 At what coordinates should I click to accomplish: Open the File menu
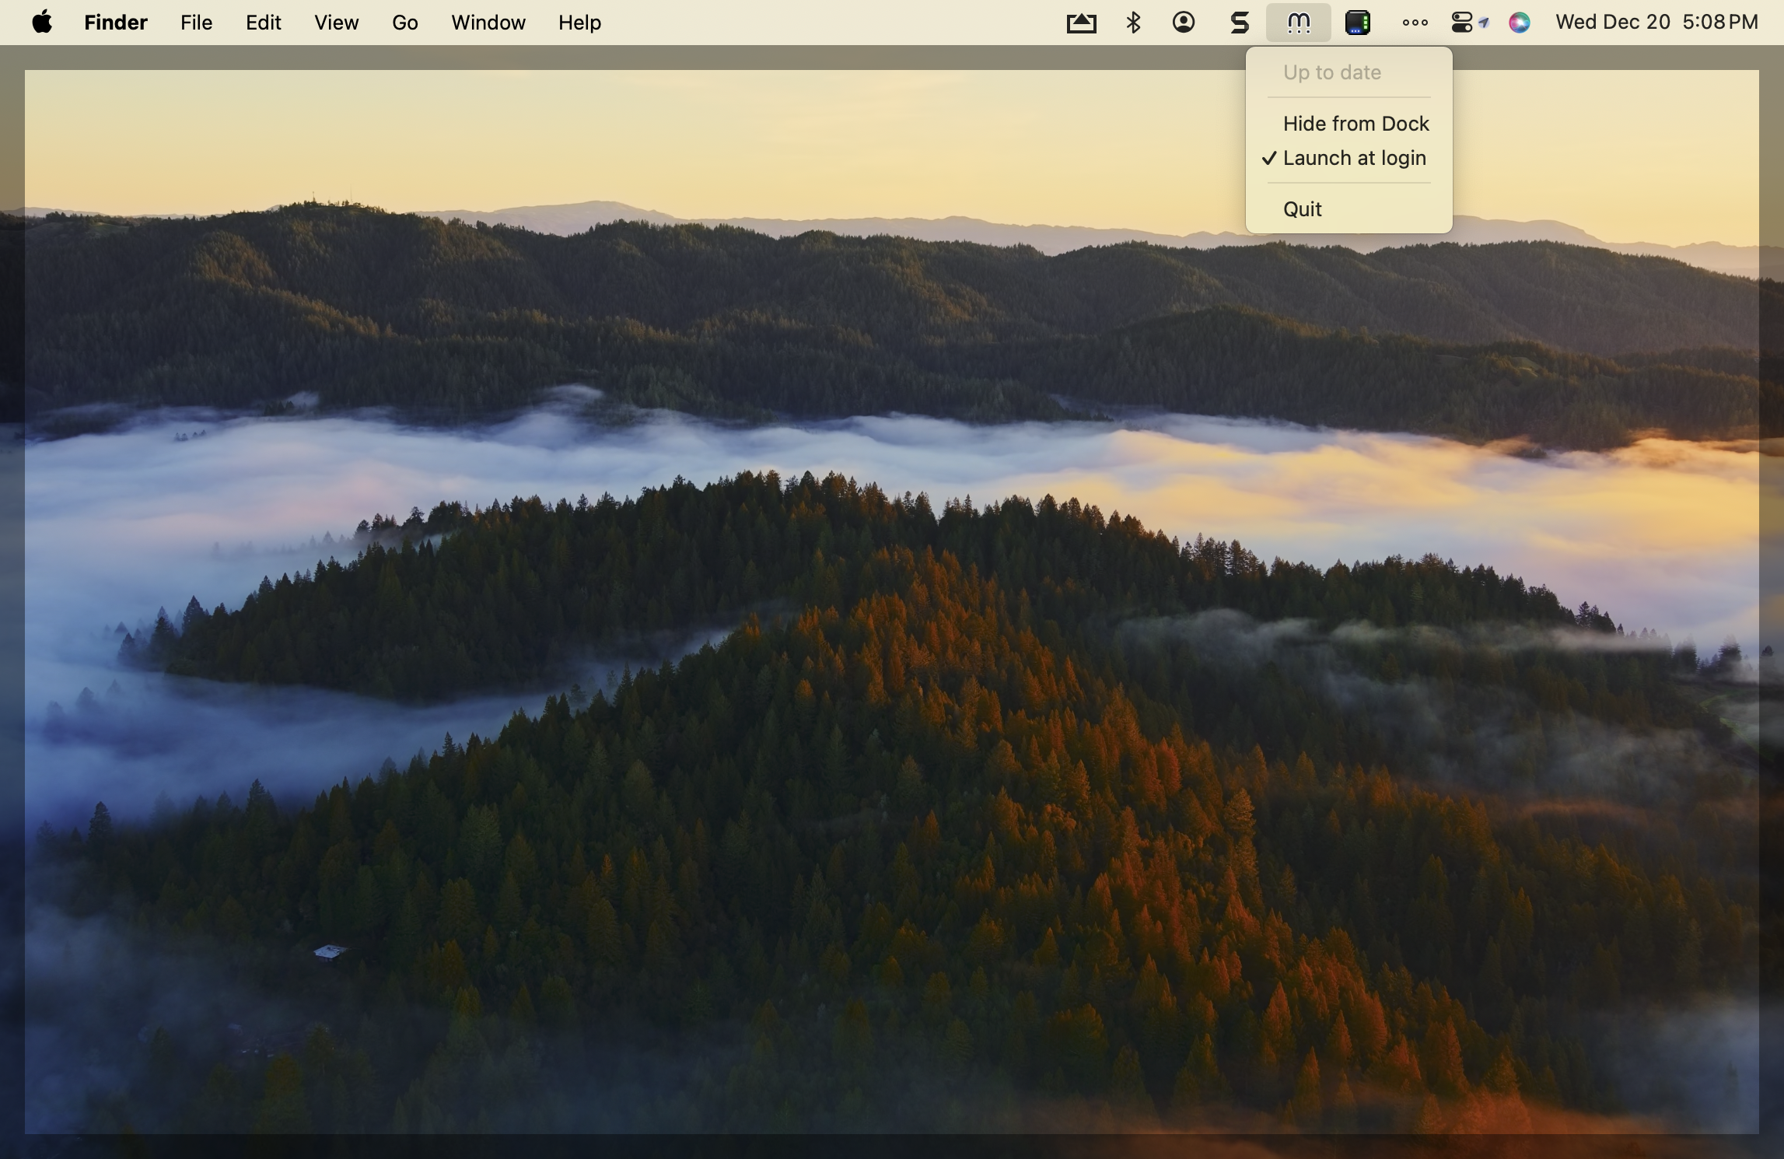[x=196, y=23]
